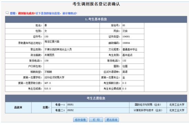
Task: Select the 考生类别 value 高中起点
Action: tap(127, 55)
